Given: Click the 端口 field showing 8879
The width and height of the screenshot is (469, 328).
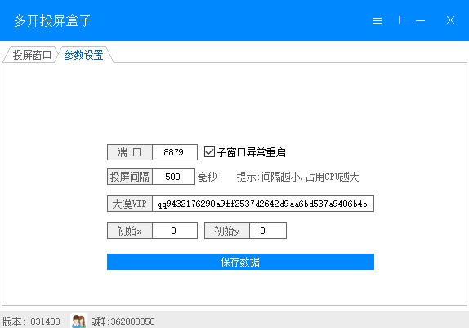Looking at the screenshot, I should click(x=175, y=152).
